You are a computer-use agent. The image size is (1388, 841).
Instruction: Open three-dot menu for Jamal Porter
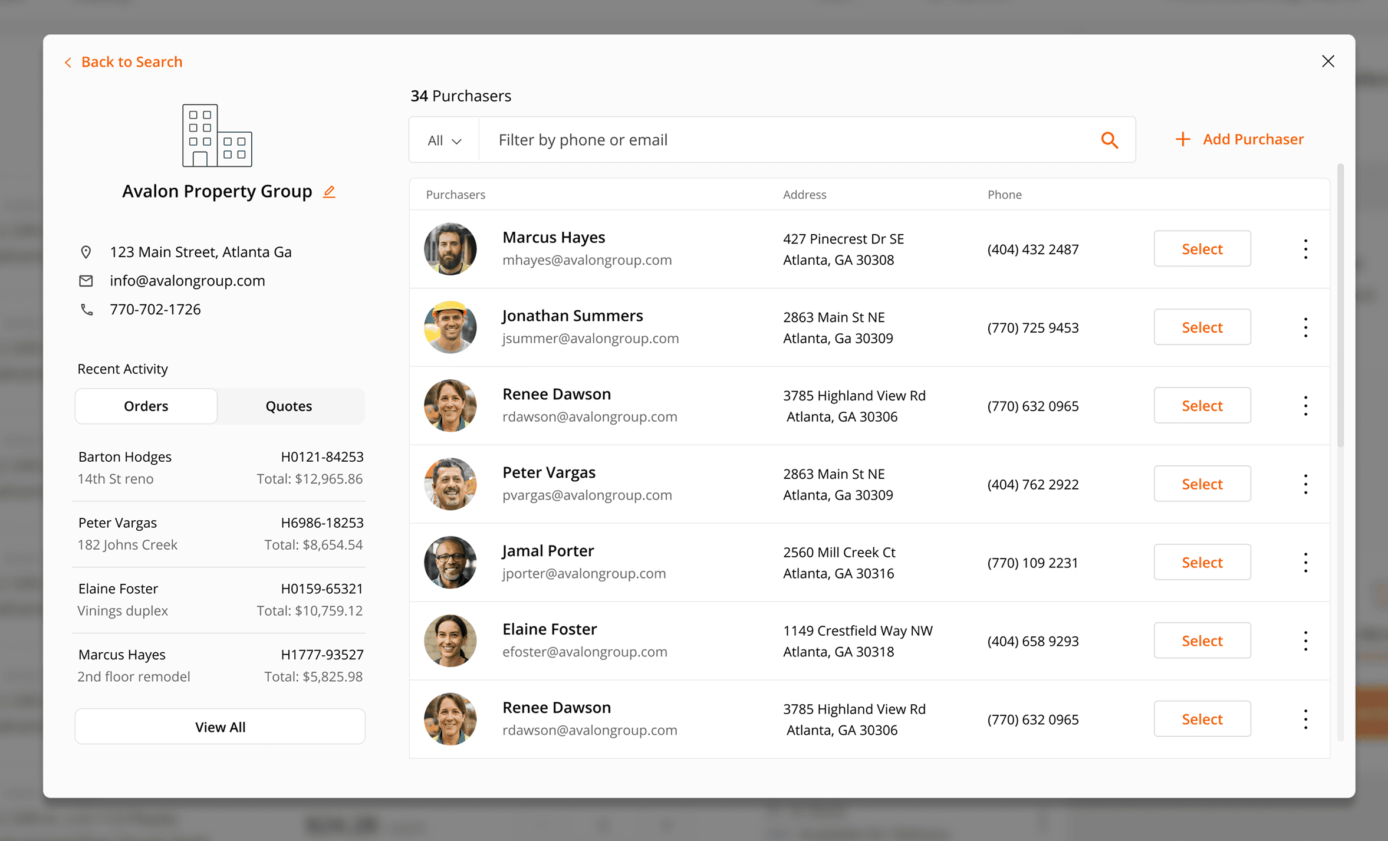(x=1305, y=563)
